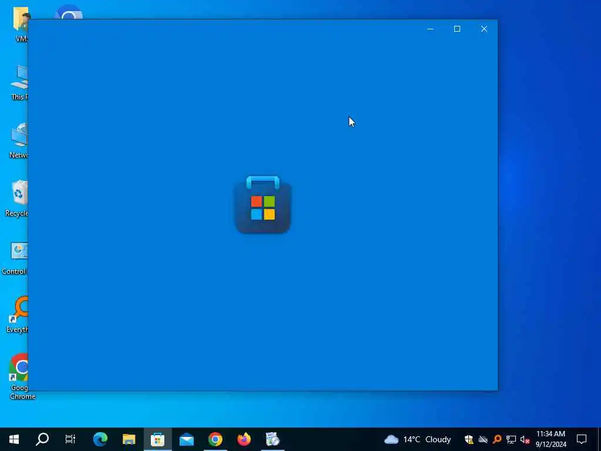The height and width of the screenshot is (451, 601).
Task: Click the 14°C Cloudy weather text
Action: click(x=427, y=439)
